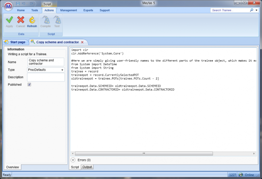The width and height of the screenshot is (262, 179).
Task: Select the Overview tab
Action: click(x=12, y=167)
